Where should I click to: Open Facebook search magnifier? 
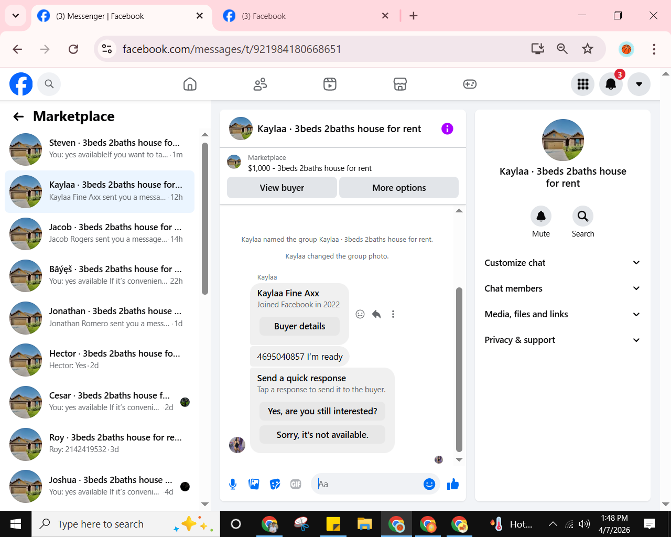click(x=49, y=84)
